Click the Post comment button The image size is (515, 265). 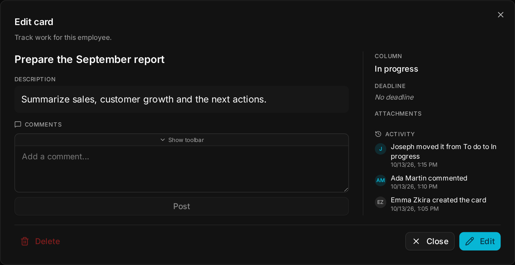pyautogui.click(x=182, y=206)
